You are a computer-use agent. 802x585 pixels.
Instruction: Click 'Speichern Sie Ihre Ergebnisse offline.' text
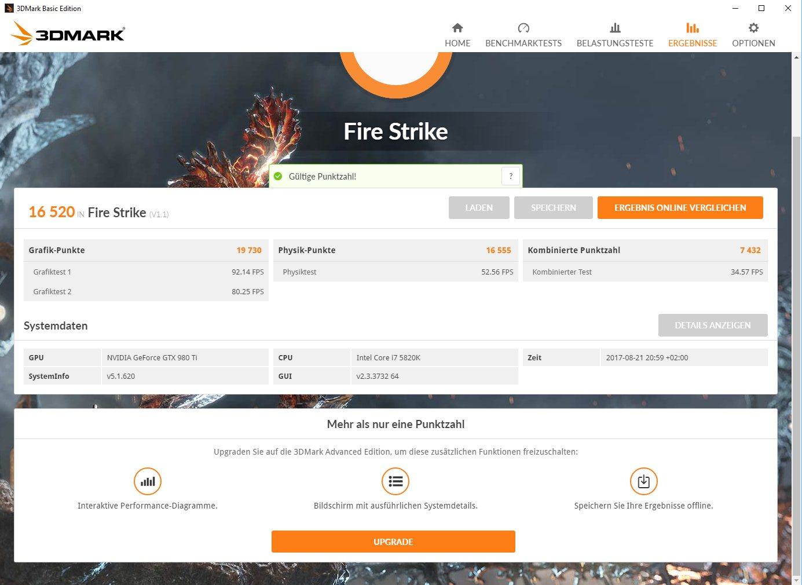tap(644, 506)
